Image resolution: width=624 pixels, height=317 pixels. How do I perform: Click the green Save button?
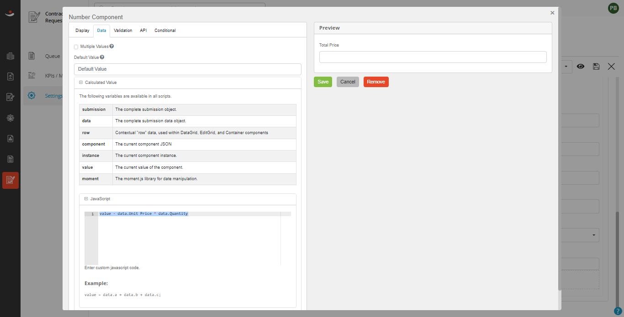(323, 82)
